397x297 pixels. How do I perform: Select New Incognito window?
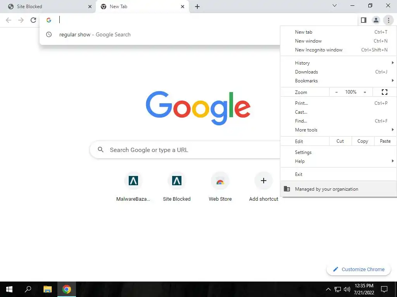(x=338, y=50)
